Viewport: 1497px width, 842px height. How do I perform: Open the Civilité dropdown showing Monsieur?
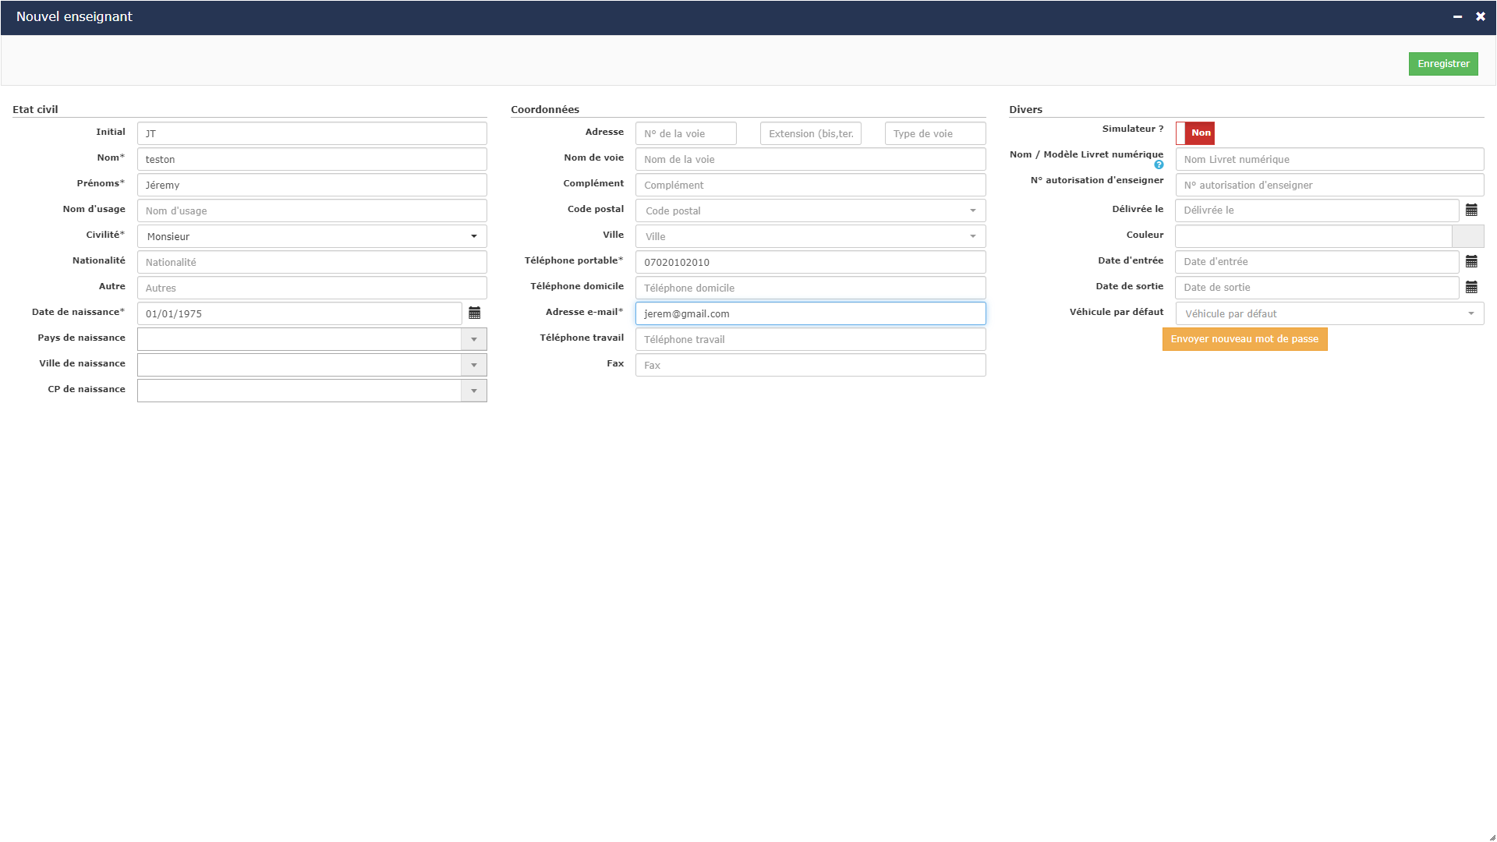[312, 236]
